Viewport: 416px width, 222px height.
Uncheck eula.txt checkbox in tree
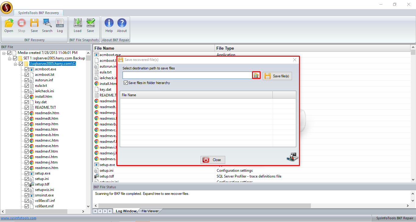27,86
